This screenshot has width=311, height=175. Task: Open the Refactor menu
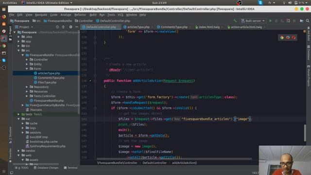click(80, 15)
